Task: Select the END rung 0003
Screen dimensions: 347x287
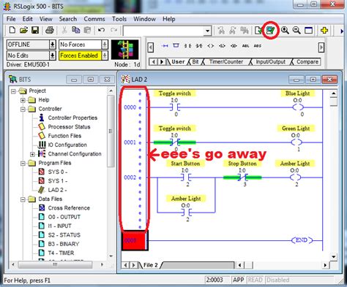Action: [x=135, y=240]
